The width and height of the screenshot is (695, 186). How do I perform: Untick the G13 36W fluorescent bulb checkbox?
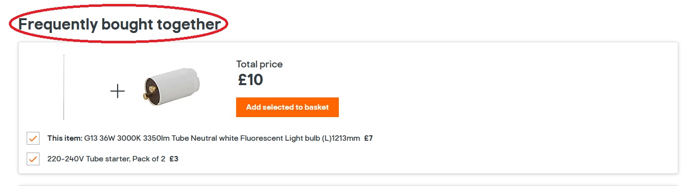(33, 138)
